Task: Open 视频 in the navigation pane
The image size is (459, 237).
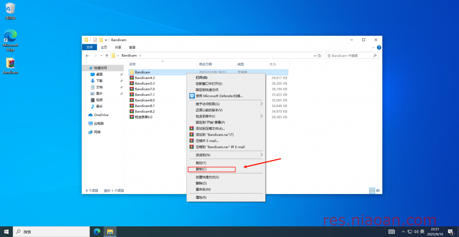Action: click(99, 100)
